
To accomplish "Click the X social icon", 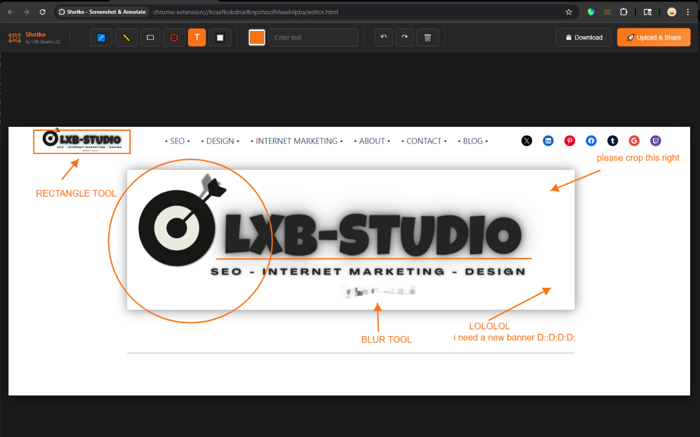I will click(x=527, y=141).
